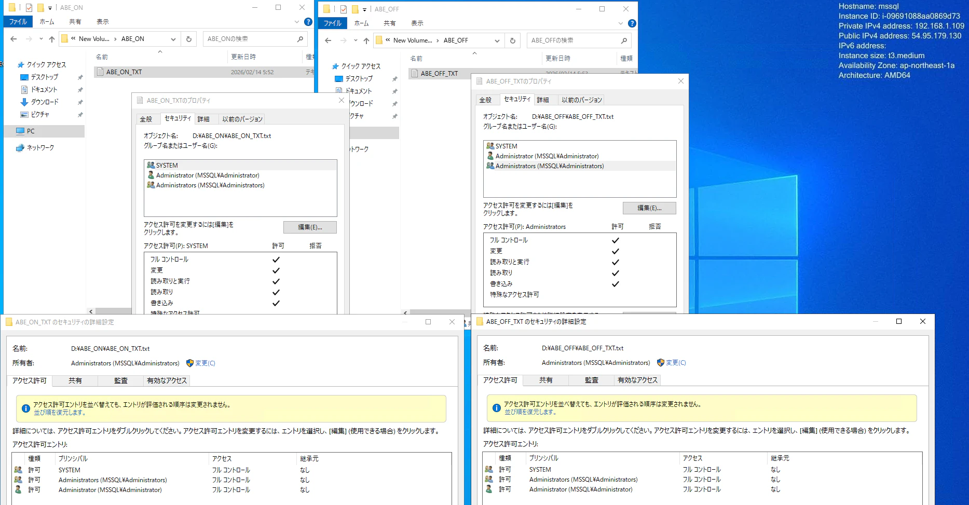The height and width of the screenshot is (505, 969).
Task: Click 編集(E)... button in ABE_ON_TXT properties
Action: pyautogui.click(x=310, y=227)
